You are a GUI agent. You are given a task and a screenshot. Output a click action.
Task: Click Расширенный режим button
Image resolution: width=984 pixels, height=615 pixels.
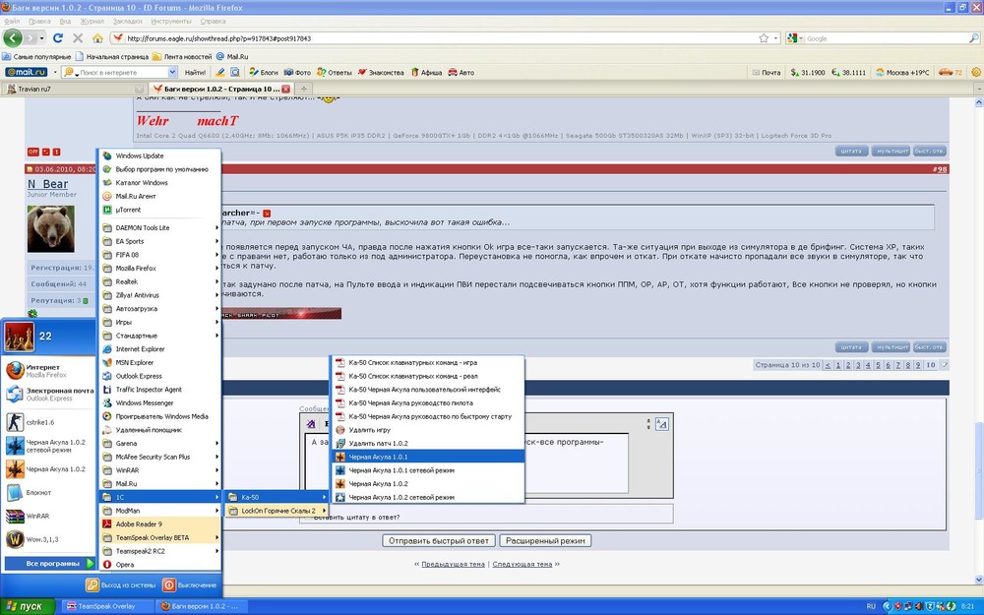coord(545,540)
